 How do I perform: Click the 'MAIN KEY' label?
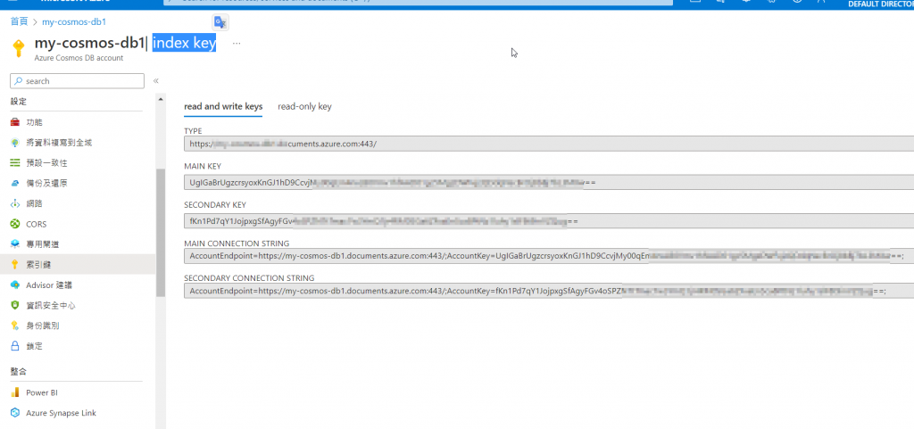pos(203,166)
